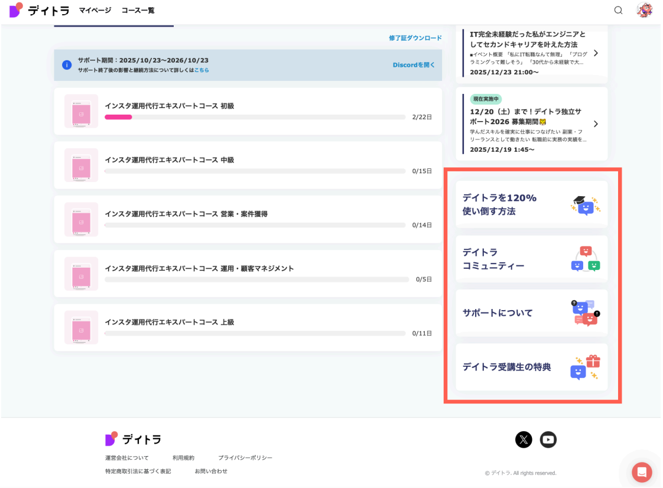Open the X (Twitter) social icon
The width and height of the screenshot is (663, 488).
(524, 440)
